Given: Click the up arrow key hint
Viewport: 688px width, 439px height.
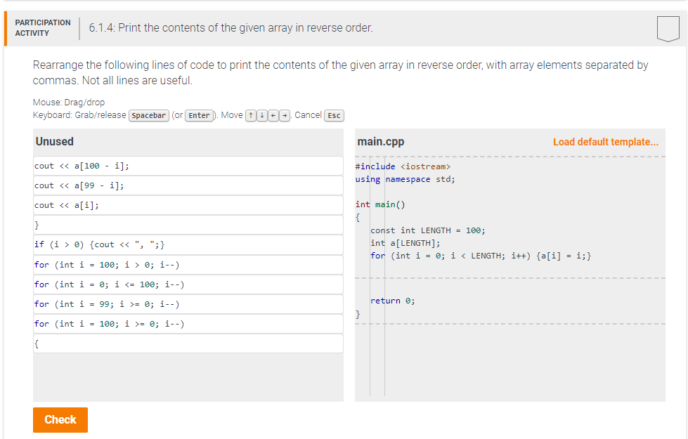Looking at the screenshot, I should pyautogui.click(x=251, y=116).
